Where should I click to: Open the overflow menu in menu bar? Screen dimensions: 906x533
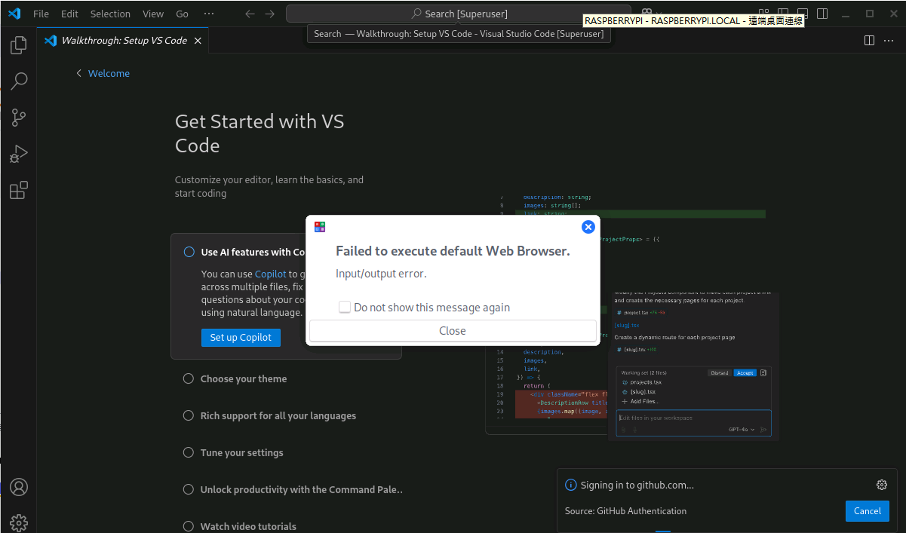coord(209,14)
